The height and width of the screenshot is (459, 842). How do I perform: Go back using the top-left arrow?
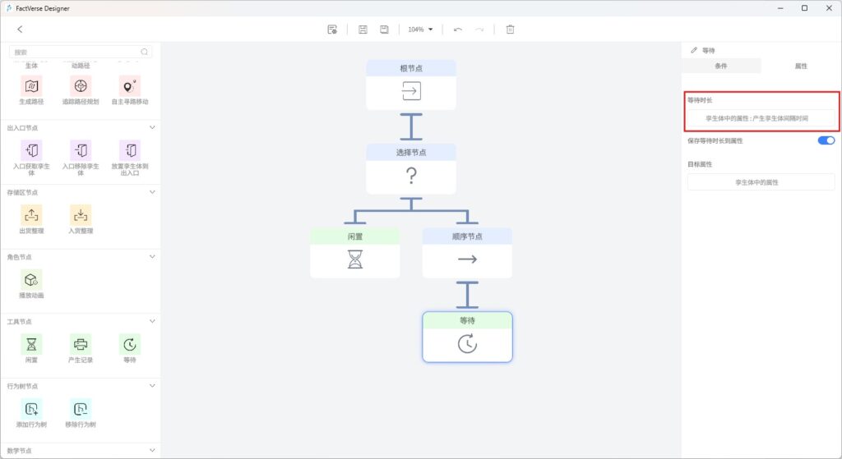pyautogui.click(x=20, y=30)
